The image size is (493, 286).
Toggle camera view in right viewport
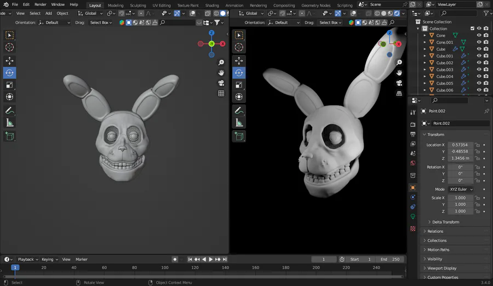[399, 83]
